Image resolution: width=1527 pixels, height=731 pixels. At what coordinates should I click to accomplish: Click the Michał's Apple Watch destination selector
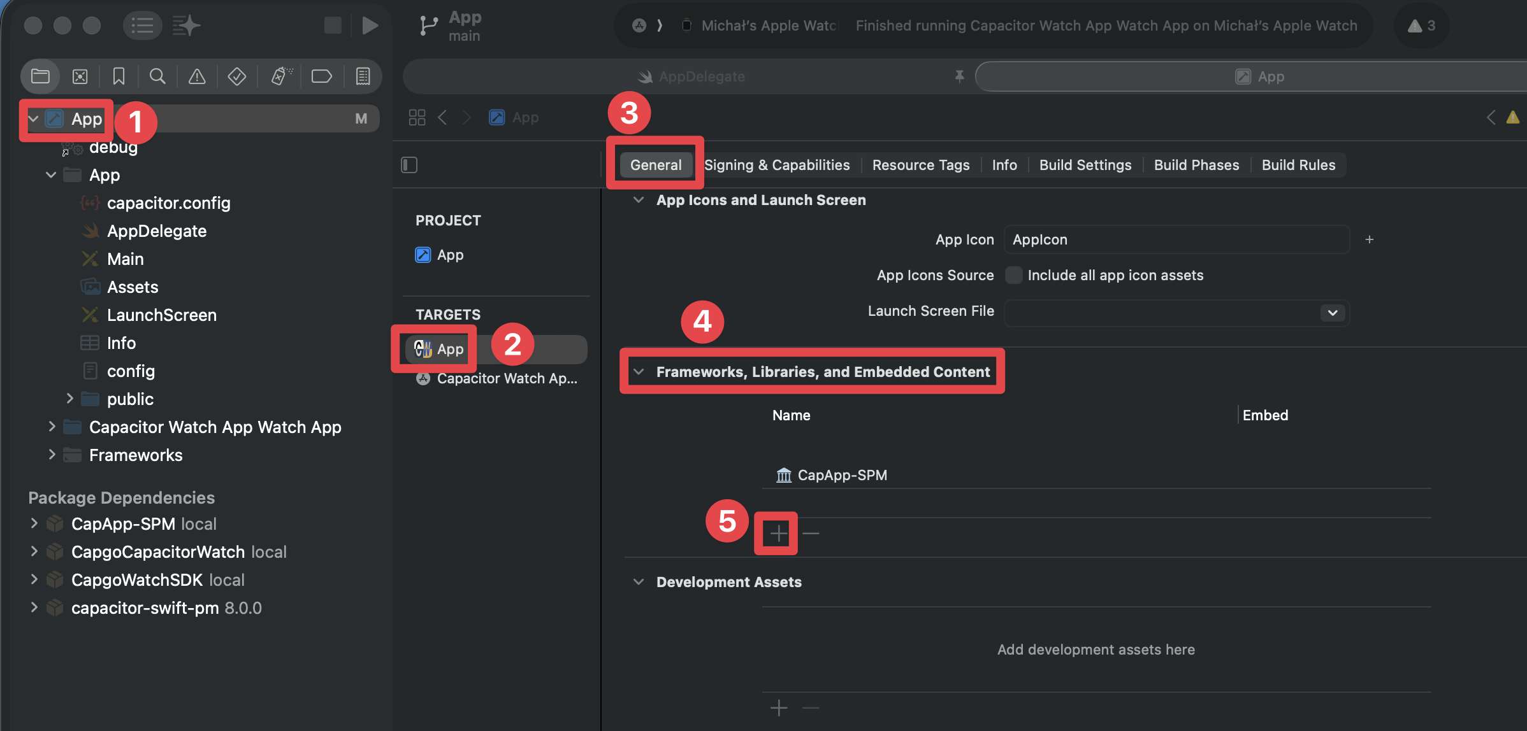tap(762, 25)
